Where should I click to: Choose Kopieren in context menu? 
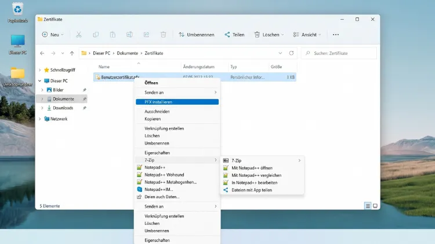pos(177,119)
